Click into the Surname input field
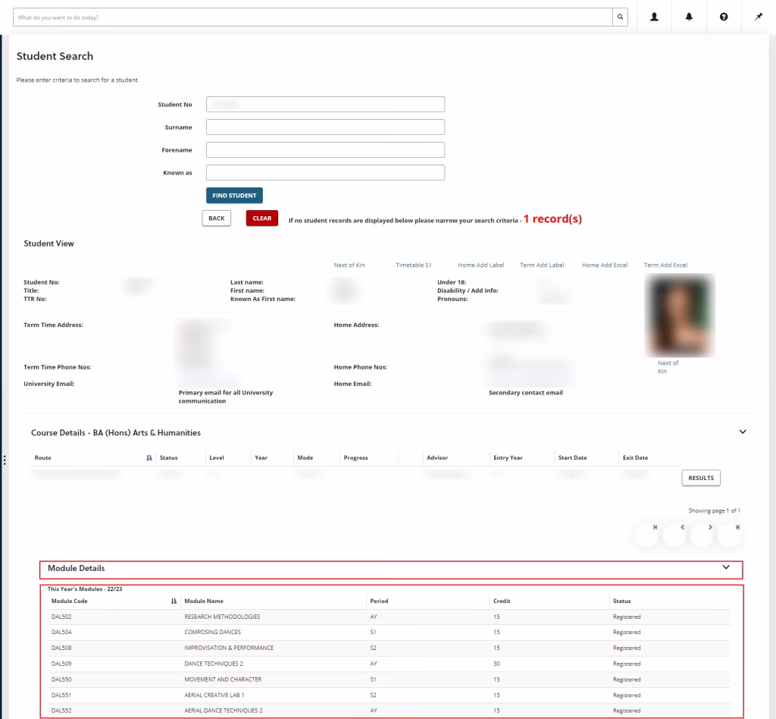 (x=325, y=127)
